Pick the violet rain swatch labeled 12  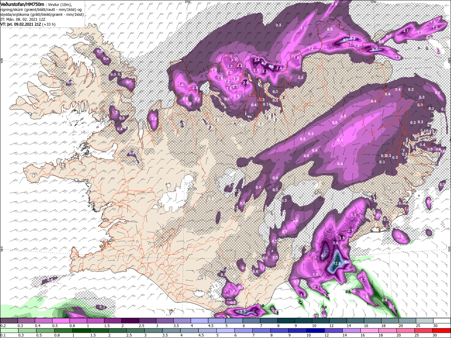click(x=333, y=331)
